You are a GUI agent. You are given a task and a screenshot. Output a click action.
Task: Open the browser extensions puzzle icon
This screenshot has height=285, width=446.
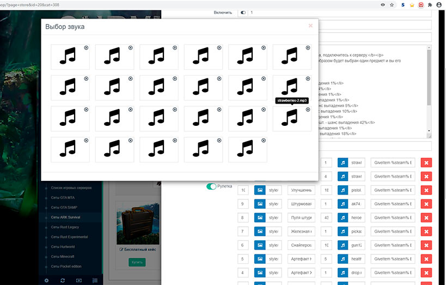pos(429,4)
